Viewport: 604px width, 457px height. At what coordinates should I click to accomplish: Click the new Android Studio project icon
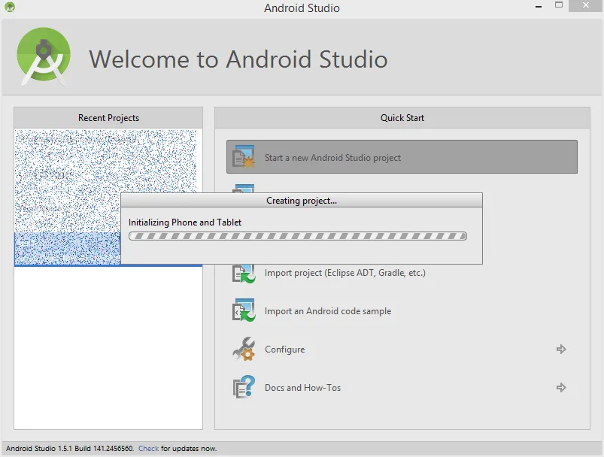(244, 157)
